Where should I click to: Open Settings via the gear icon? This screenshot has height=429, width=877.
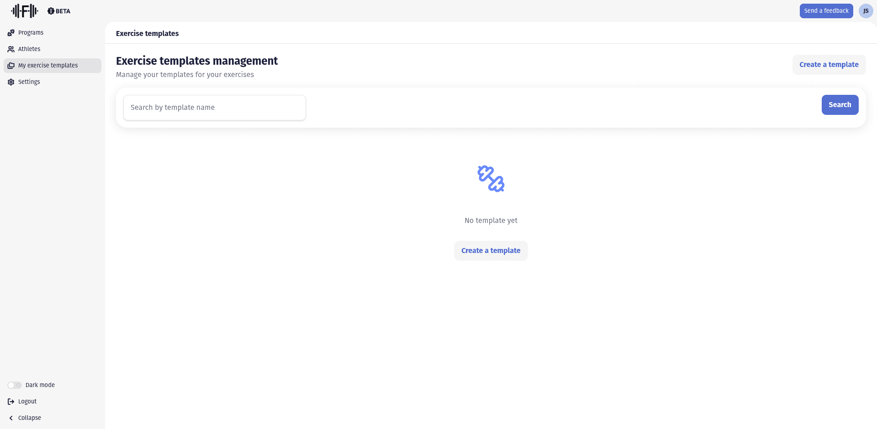click(x=11, y=82)
